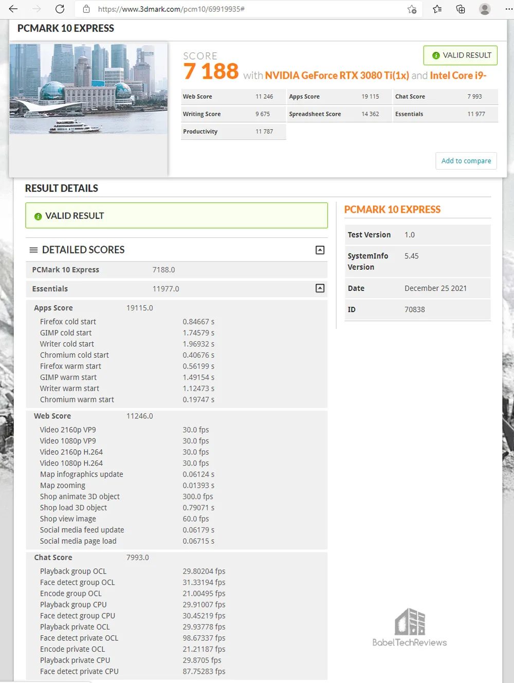Click the DETAILED SCORES heading

pos(83,250)
